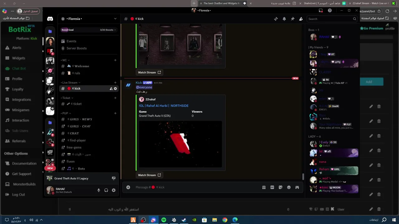Open Discord Inbox icon in title bar

(321, 10)
